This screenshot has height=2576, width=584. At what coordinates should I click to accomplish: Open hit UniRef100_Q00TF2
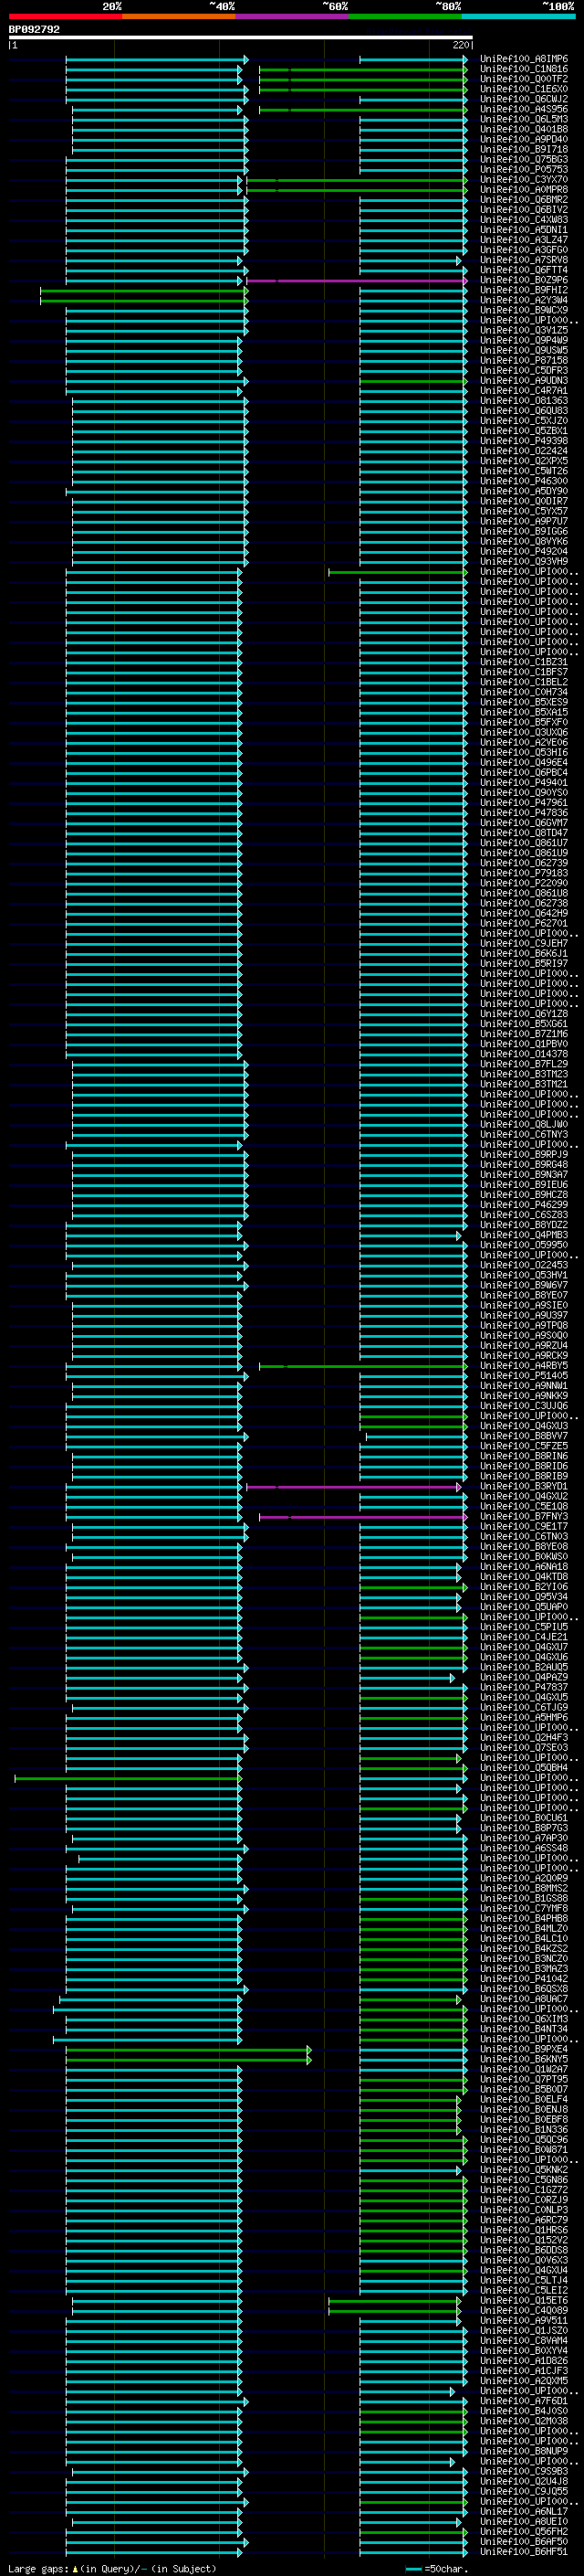[524, 79]
